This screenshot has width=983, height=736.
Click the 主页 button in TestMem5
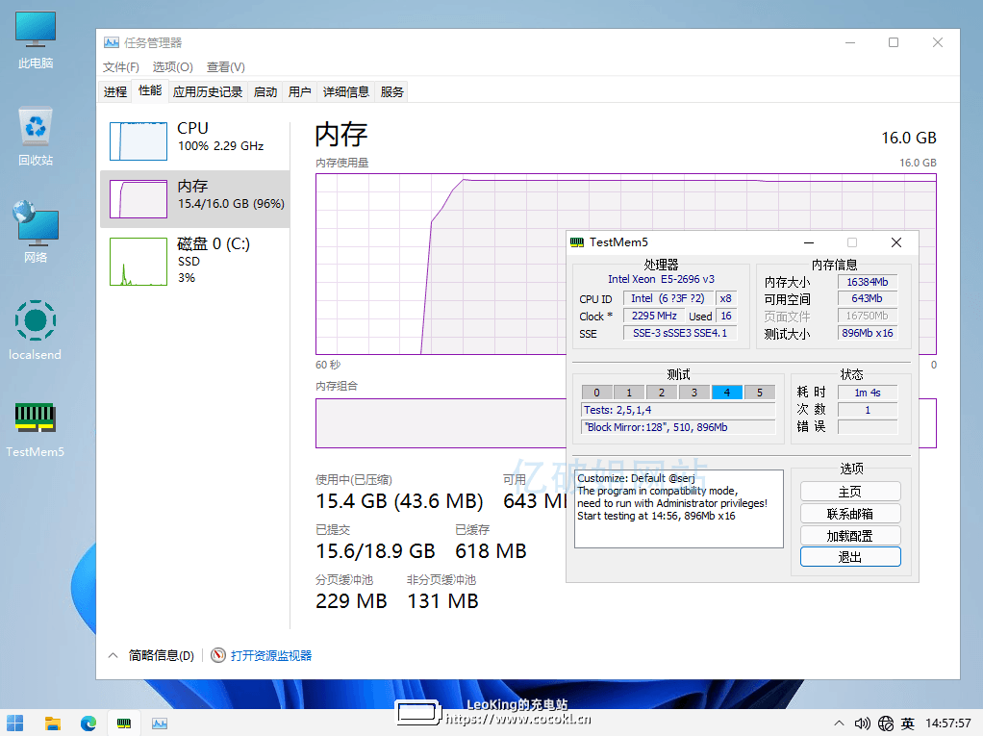(850, 492)
